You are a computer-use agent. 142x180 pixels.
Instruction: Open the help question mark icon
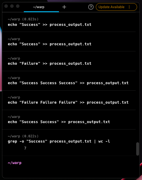click(91, 7)
